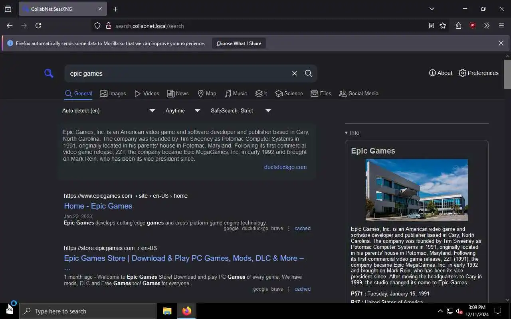Image resolution: width=511 pixels, height=319 pixels.
Task: Toggle reader view icon
Action: tap(432, 26)
